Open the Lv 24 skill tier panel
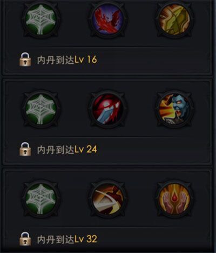The image size is (216, 253). pyautogui.click(x=107, y=122)
